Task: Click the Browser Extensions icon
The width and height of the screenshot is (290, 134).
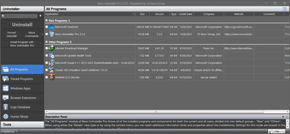Action: 6,98
